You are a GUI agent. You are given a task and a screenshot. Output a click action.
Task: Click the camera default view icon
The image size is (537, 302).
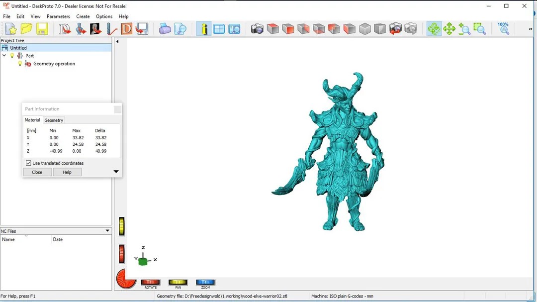click(x=257, y=29)
